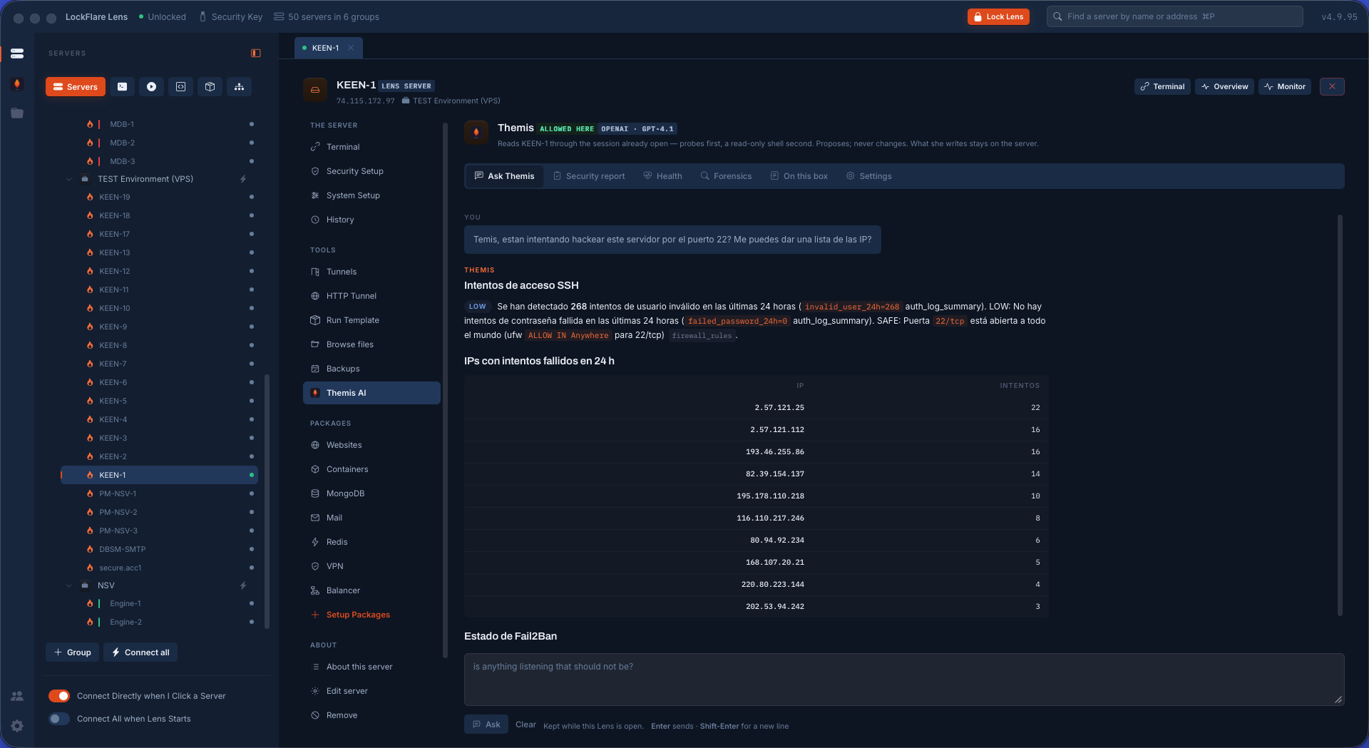Screen dimensions: 1369x748
Task: Open the Themis Settings tab
Action: 868,176
